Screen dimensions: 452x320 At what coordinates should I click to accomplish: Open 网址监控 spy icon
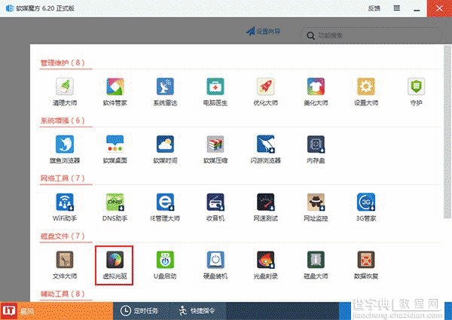[316, 207]
